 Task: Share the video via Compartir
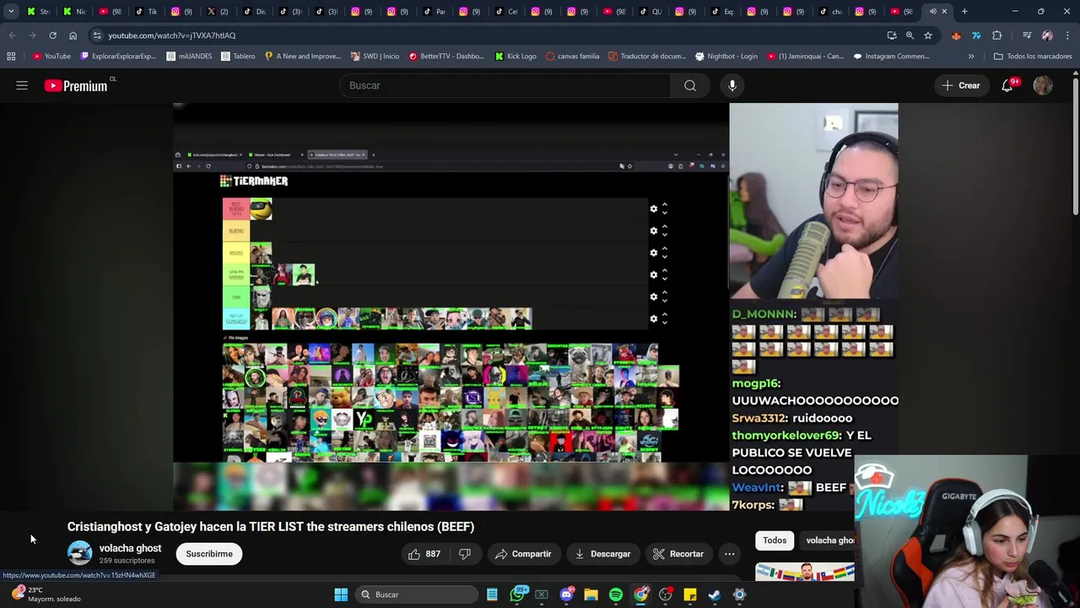523,554
